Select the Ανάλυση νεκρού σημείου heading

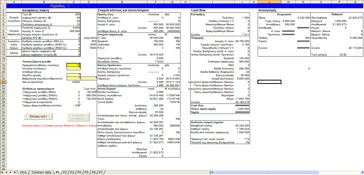207,122
